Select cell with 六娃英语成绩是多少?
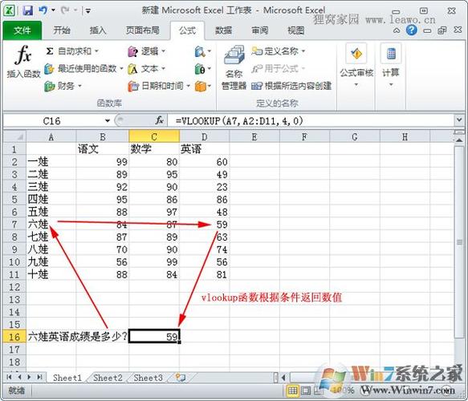This screenshot has width=468, height=401. tap(78, 337)
